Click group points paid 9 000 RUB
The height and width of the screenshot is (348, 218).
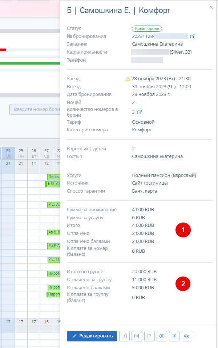[143, 288]
